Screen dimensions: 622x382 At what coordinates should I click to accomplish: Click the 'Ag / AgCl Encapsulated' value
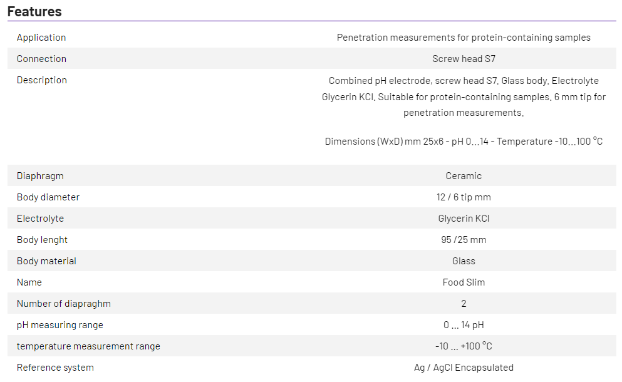pyautogui.click(x=464, y=368)
